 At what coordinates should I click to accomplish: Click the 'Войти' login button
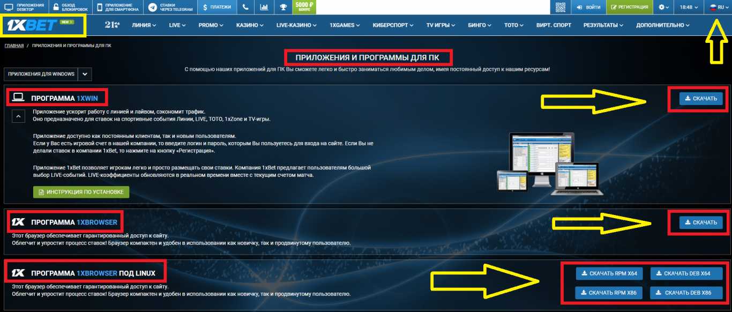pos(588,7)
